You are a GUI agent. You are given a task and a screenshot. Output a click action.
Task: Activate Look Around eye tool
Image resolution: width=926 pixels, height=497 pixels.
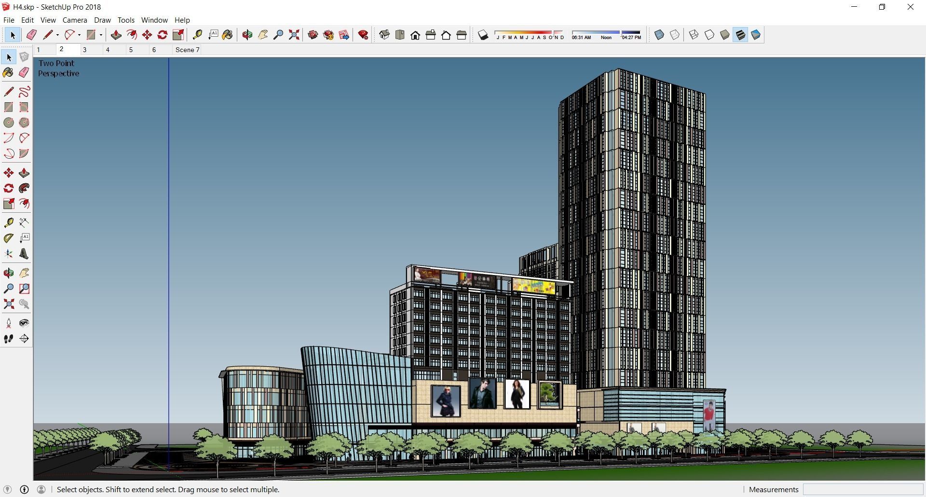tap(24, 323)
